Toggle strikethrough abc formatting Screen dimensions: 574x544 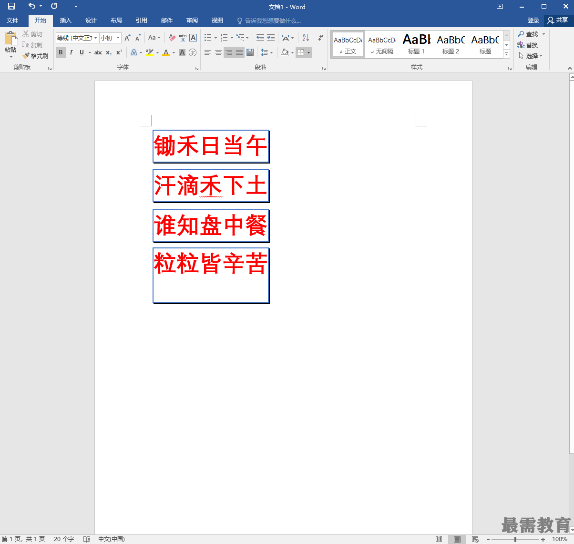[x=98, y=52]
